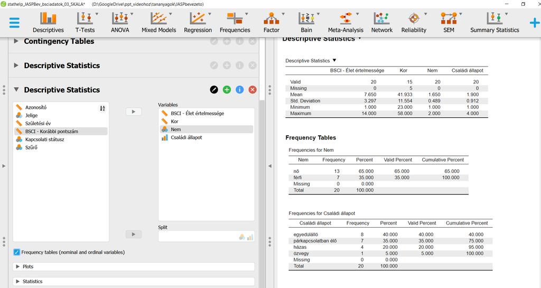Open the Descriptives module
This screenshot has width=541, height=288.
pyautogui.click(x=48, y=22)
